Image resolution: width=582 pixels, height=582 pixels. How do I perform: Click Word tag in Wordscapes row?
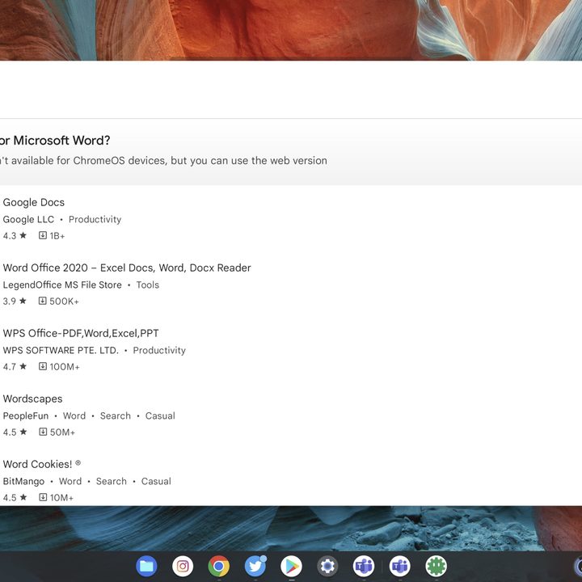click(74, 415)
